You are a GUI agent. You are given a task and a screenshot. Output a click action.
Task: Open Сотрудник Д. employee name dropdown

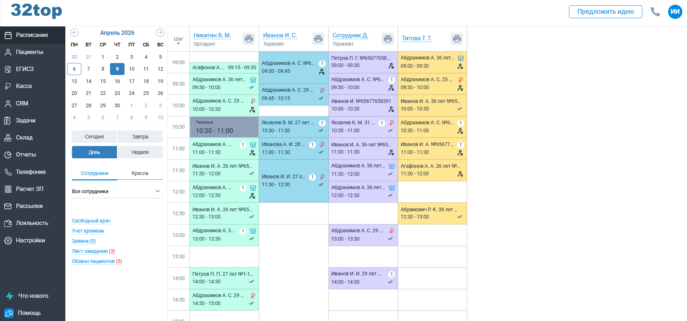350,36
